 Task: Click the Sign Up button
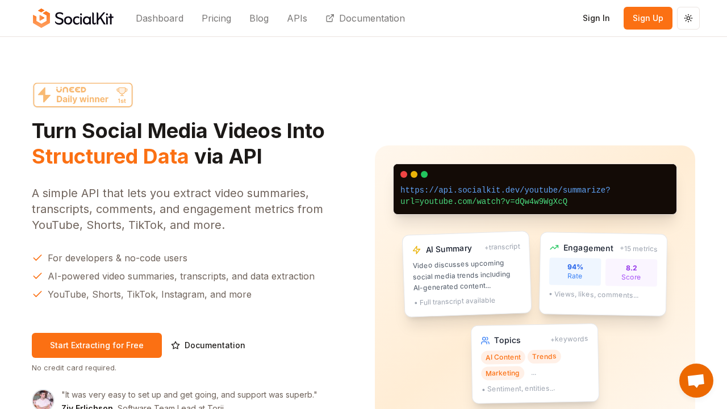[647, 18]
